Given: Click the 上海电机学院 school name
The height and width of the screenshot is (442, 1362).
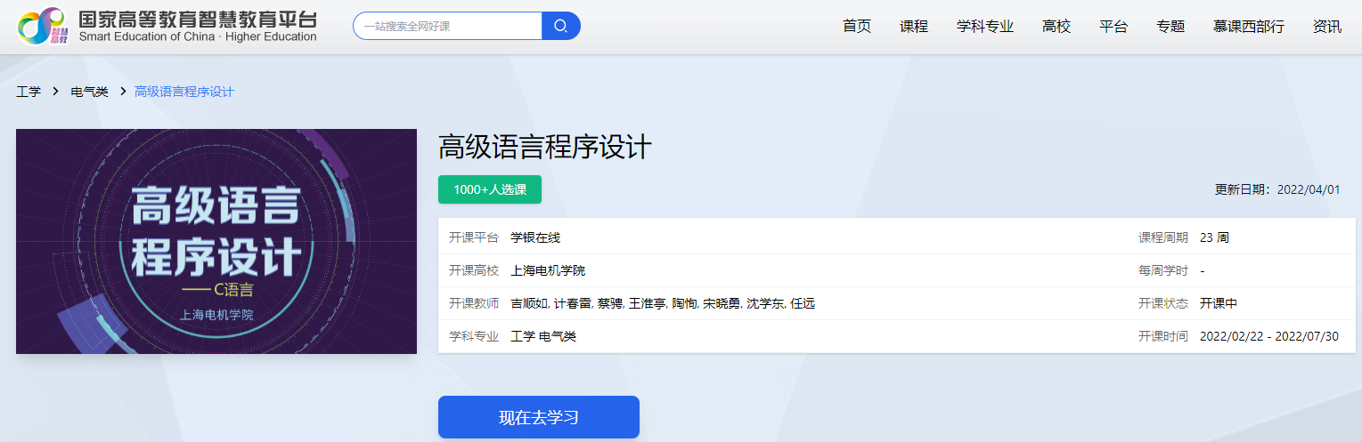Looking at the screenshot, I should tap(548, 270).
